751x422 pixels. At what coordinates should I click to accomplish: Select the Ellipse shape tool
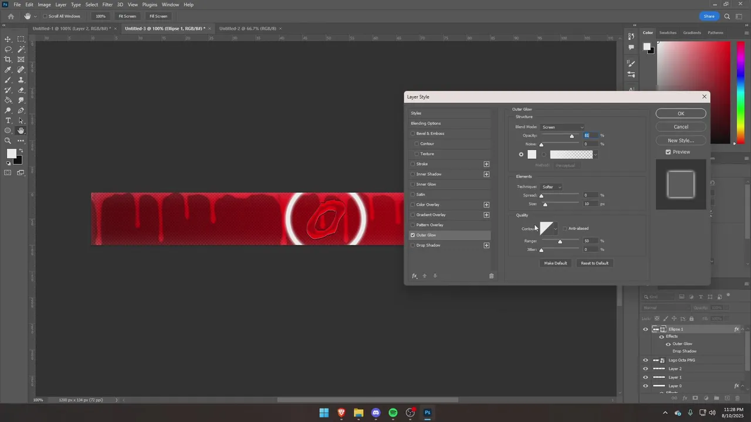pyautogui.click(x=8, y=131)
